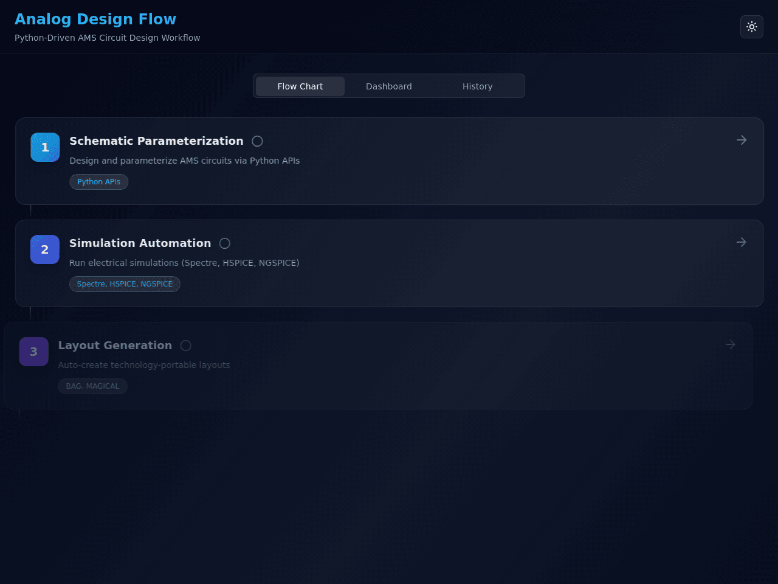778x584 pixels.
Task: Click step 2 number badge
Action: pos(45,249)
